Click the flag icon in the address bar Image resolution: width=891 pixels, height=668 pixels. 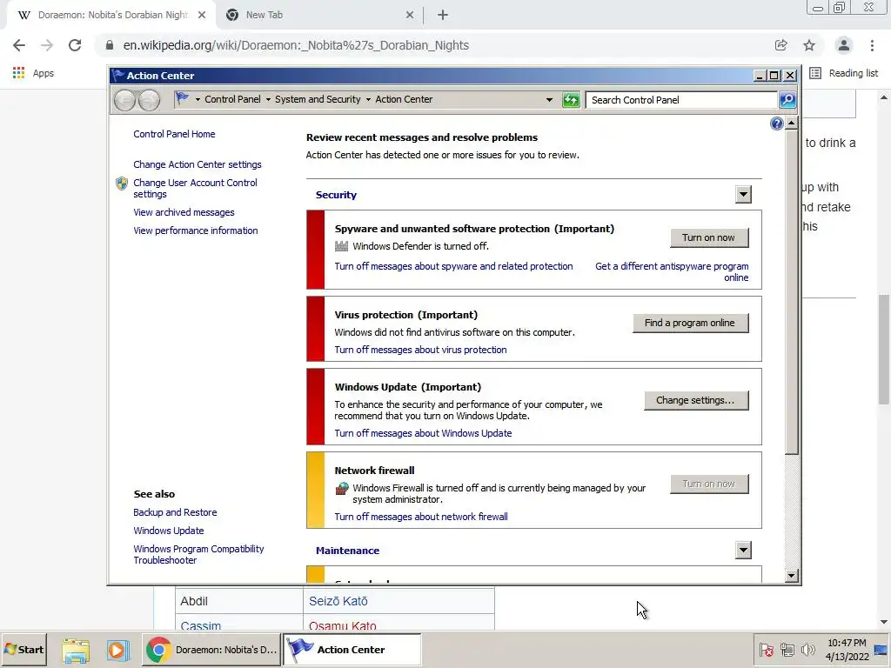coord(182,99)
